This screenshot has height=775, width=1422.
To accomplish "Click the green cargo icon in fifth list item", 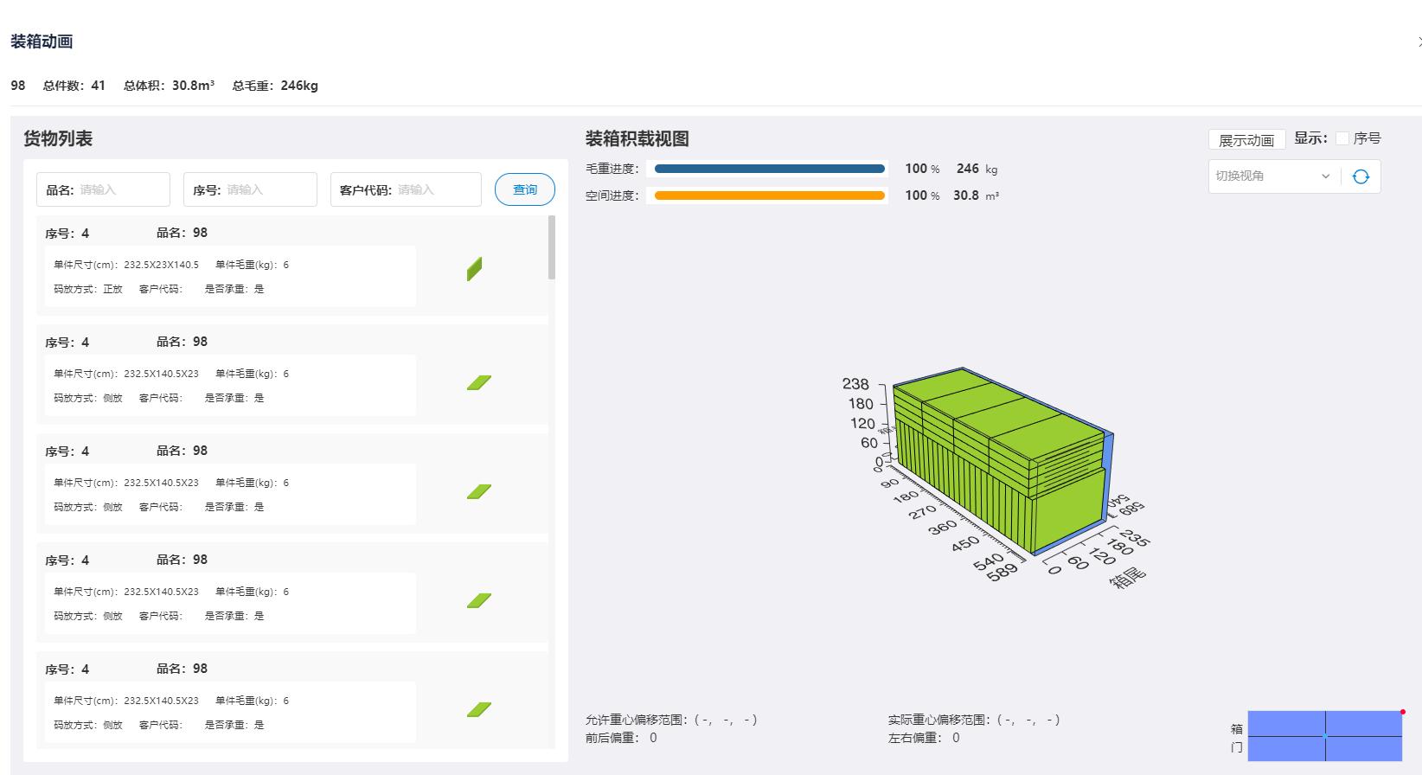I will (478, 710).
